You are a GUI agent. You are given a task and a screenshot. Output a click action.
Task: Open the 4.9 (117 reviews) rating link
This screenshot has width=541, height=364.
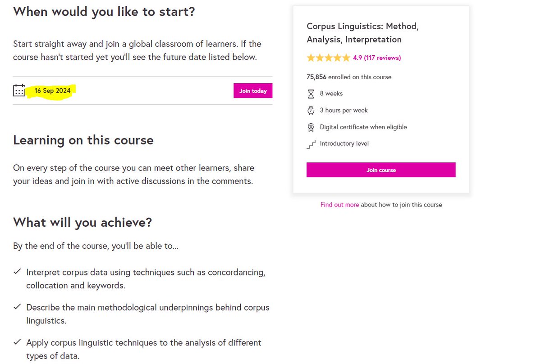pos(377,58)
